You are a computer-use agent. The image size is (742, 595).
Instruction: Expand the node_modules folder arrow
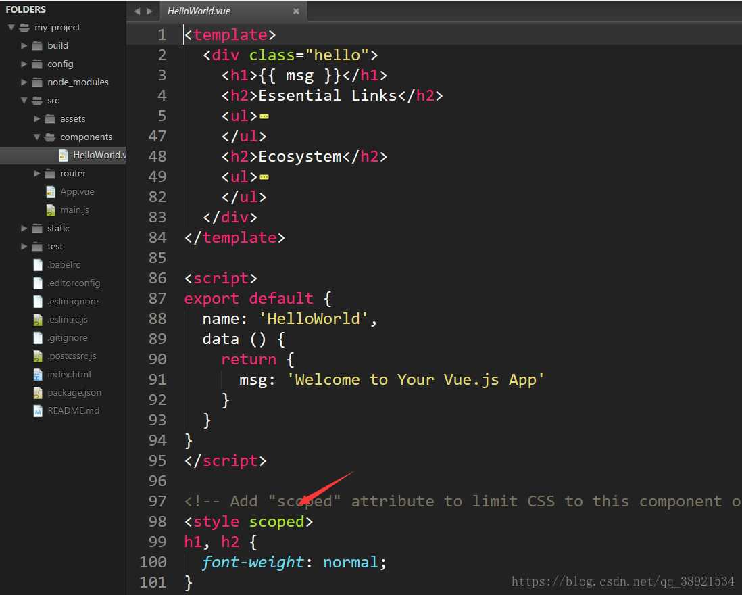[x=24, y=82]
